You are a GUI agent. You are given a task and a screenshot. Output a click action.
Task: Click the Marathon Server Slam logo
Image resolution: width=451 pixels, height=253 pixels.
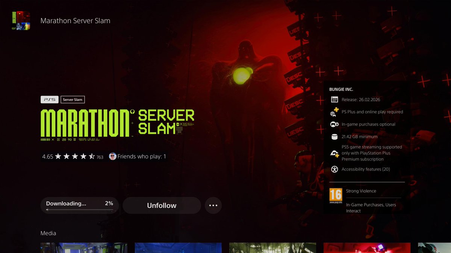[117, 125]
